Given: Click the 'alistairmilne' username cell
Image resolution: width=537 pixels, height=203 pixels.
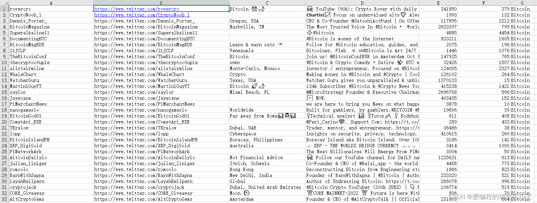Looking at the screenshot, I should pyautogui.click(x=51, y=68).
